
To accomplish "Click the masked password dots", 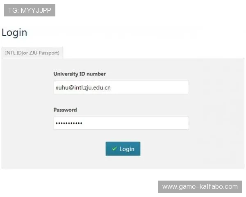I will (69, 123).
